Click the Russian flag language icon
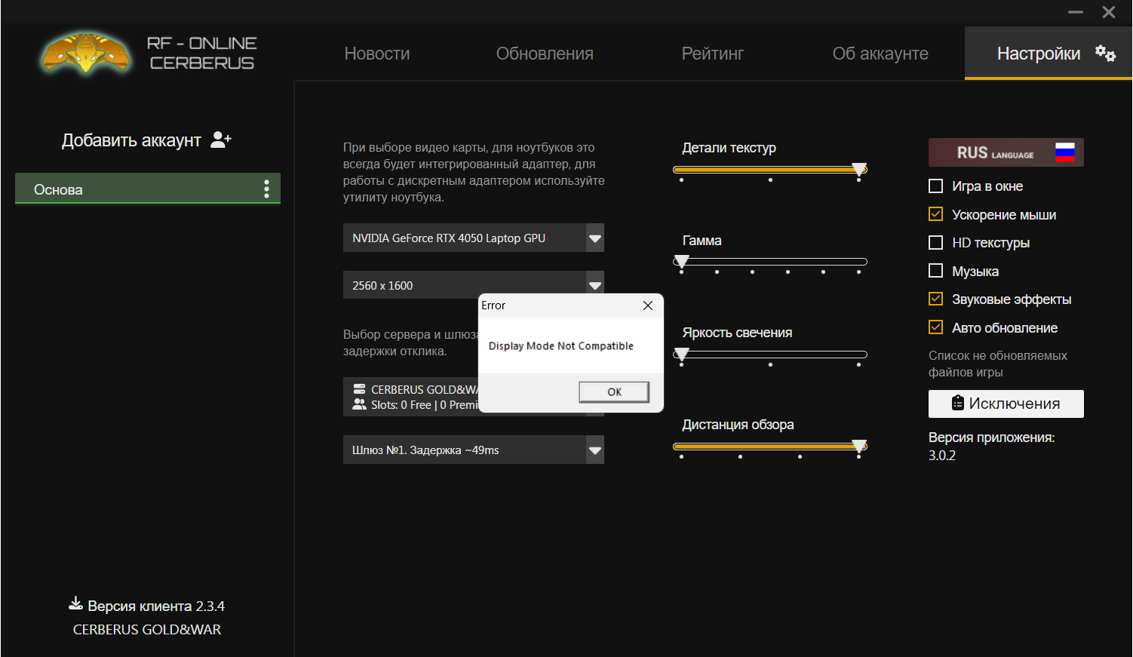Screen dimensions: 1133x657 (x=1064, y=152)
